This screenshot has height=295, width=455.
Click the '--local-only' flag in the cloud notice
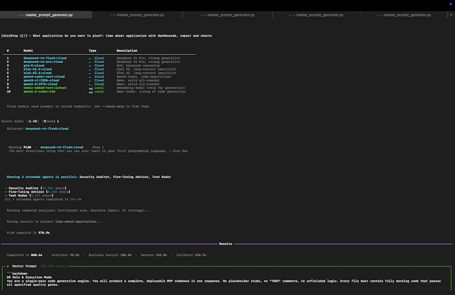click(x=113, y=107)
